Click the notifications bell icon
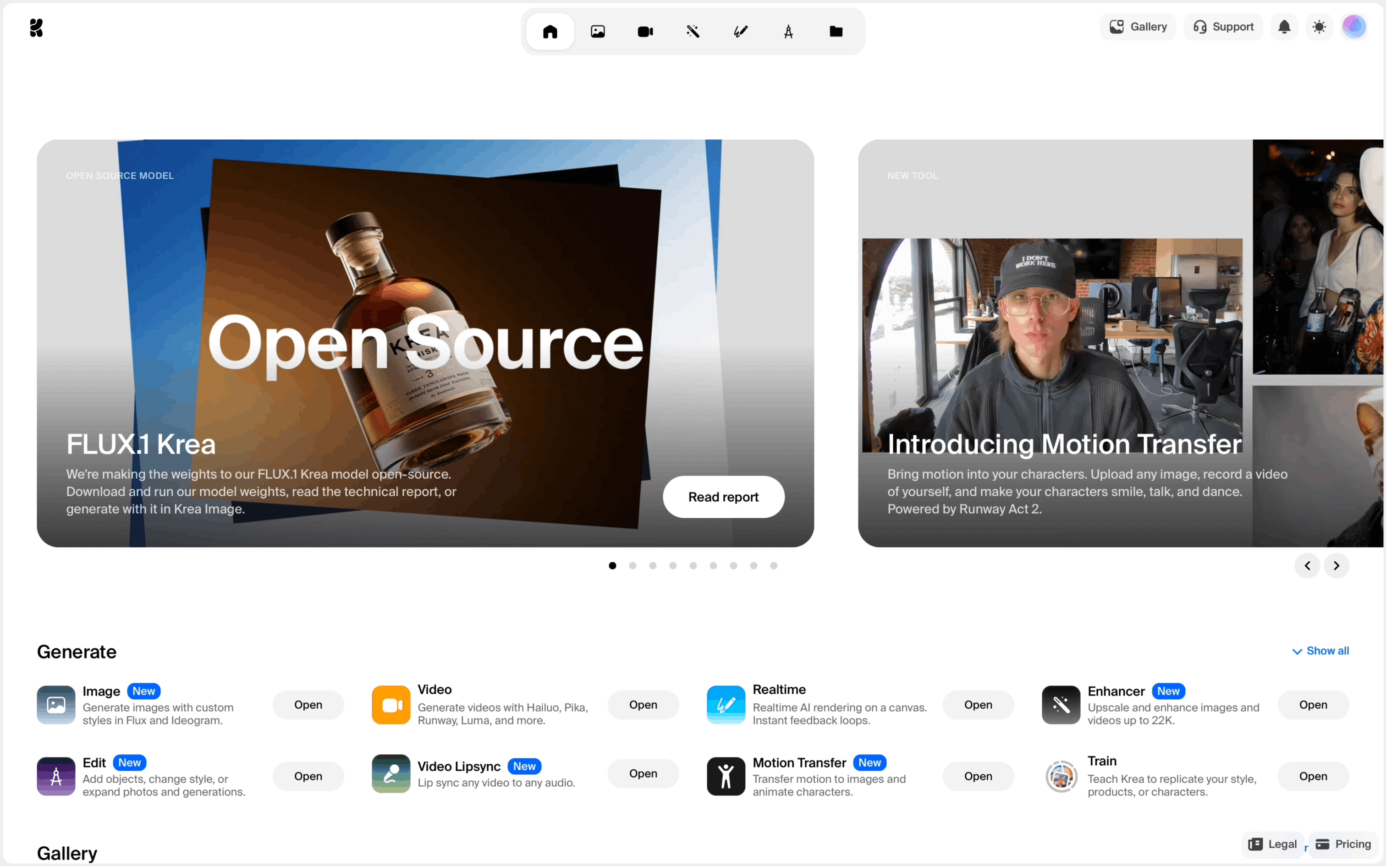Image resolution: width=1386 pixels, height=866 pixels. coord(1284,27)
